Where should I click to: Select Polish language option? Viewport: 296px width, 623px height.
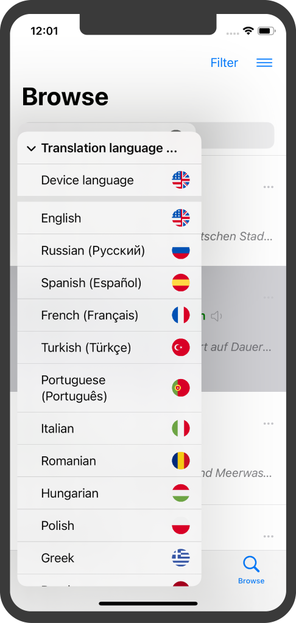pos(110,526)
